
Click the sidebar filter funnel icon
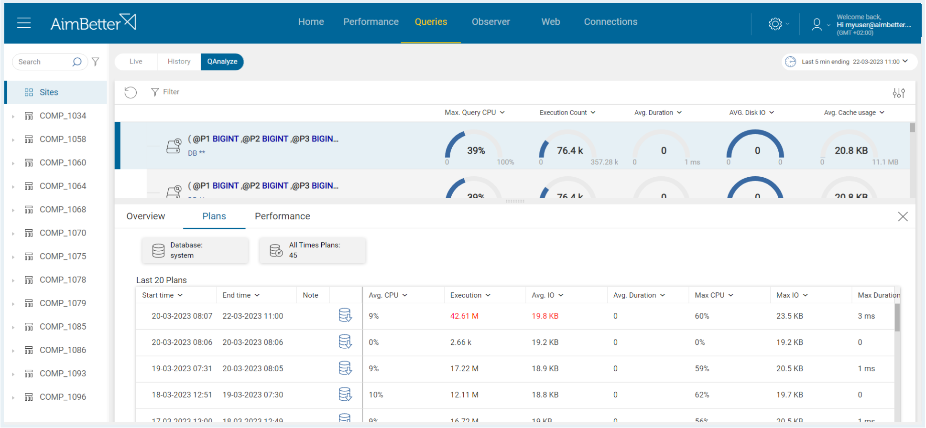[96, 62]
